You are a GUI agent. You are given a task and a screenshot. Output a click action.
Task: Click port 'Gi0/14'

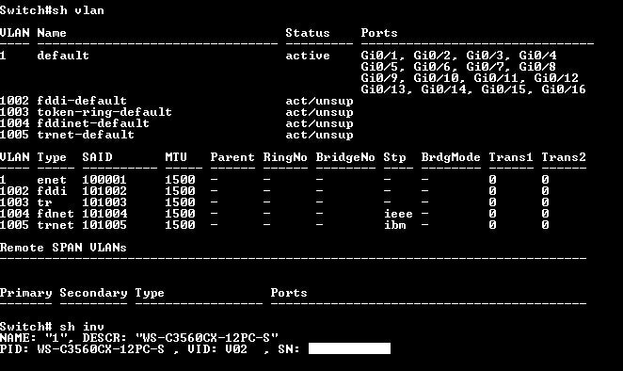click(x=444, y=89)
